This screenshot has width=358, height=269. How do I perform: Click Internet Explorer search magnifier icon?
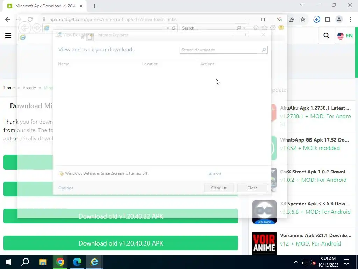click(239, 28)
